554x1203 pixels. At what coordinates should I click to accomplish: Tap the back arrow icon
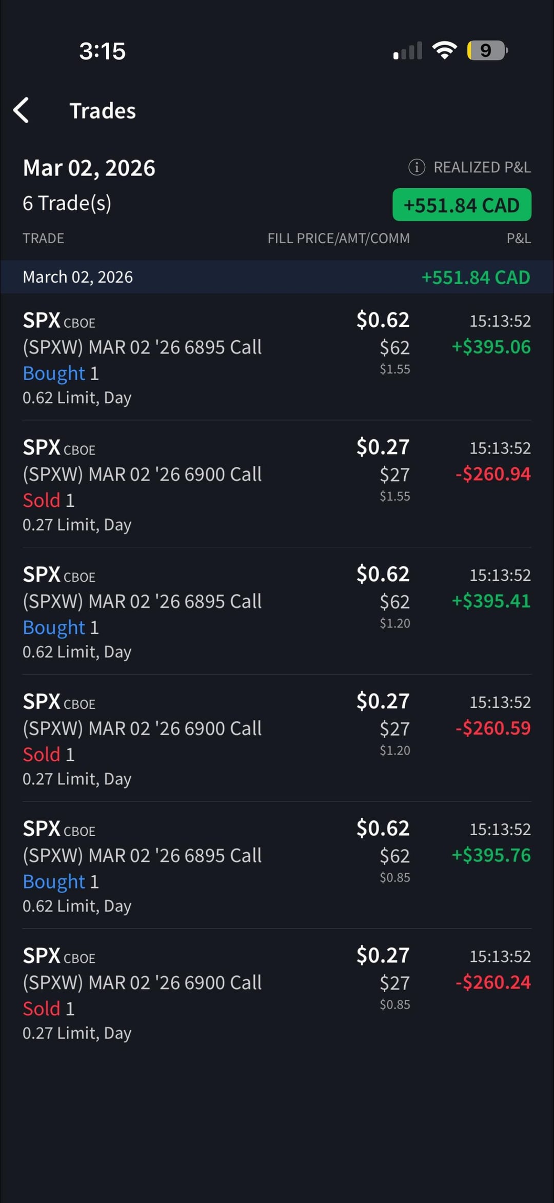coord(22,110)
